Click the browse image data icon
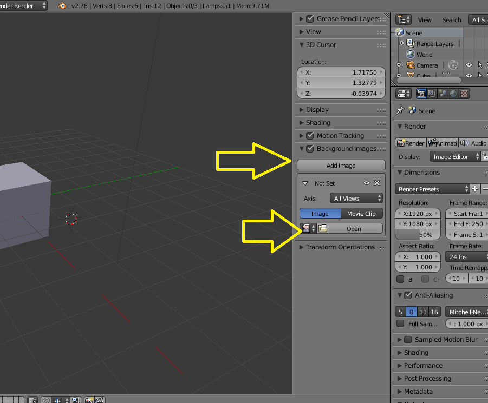Image resolution: width=488 pixels, height=403 pixels. pyautogui.click(x=309, y=229)
